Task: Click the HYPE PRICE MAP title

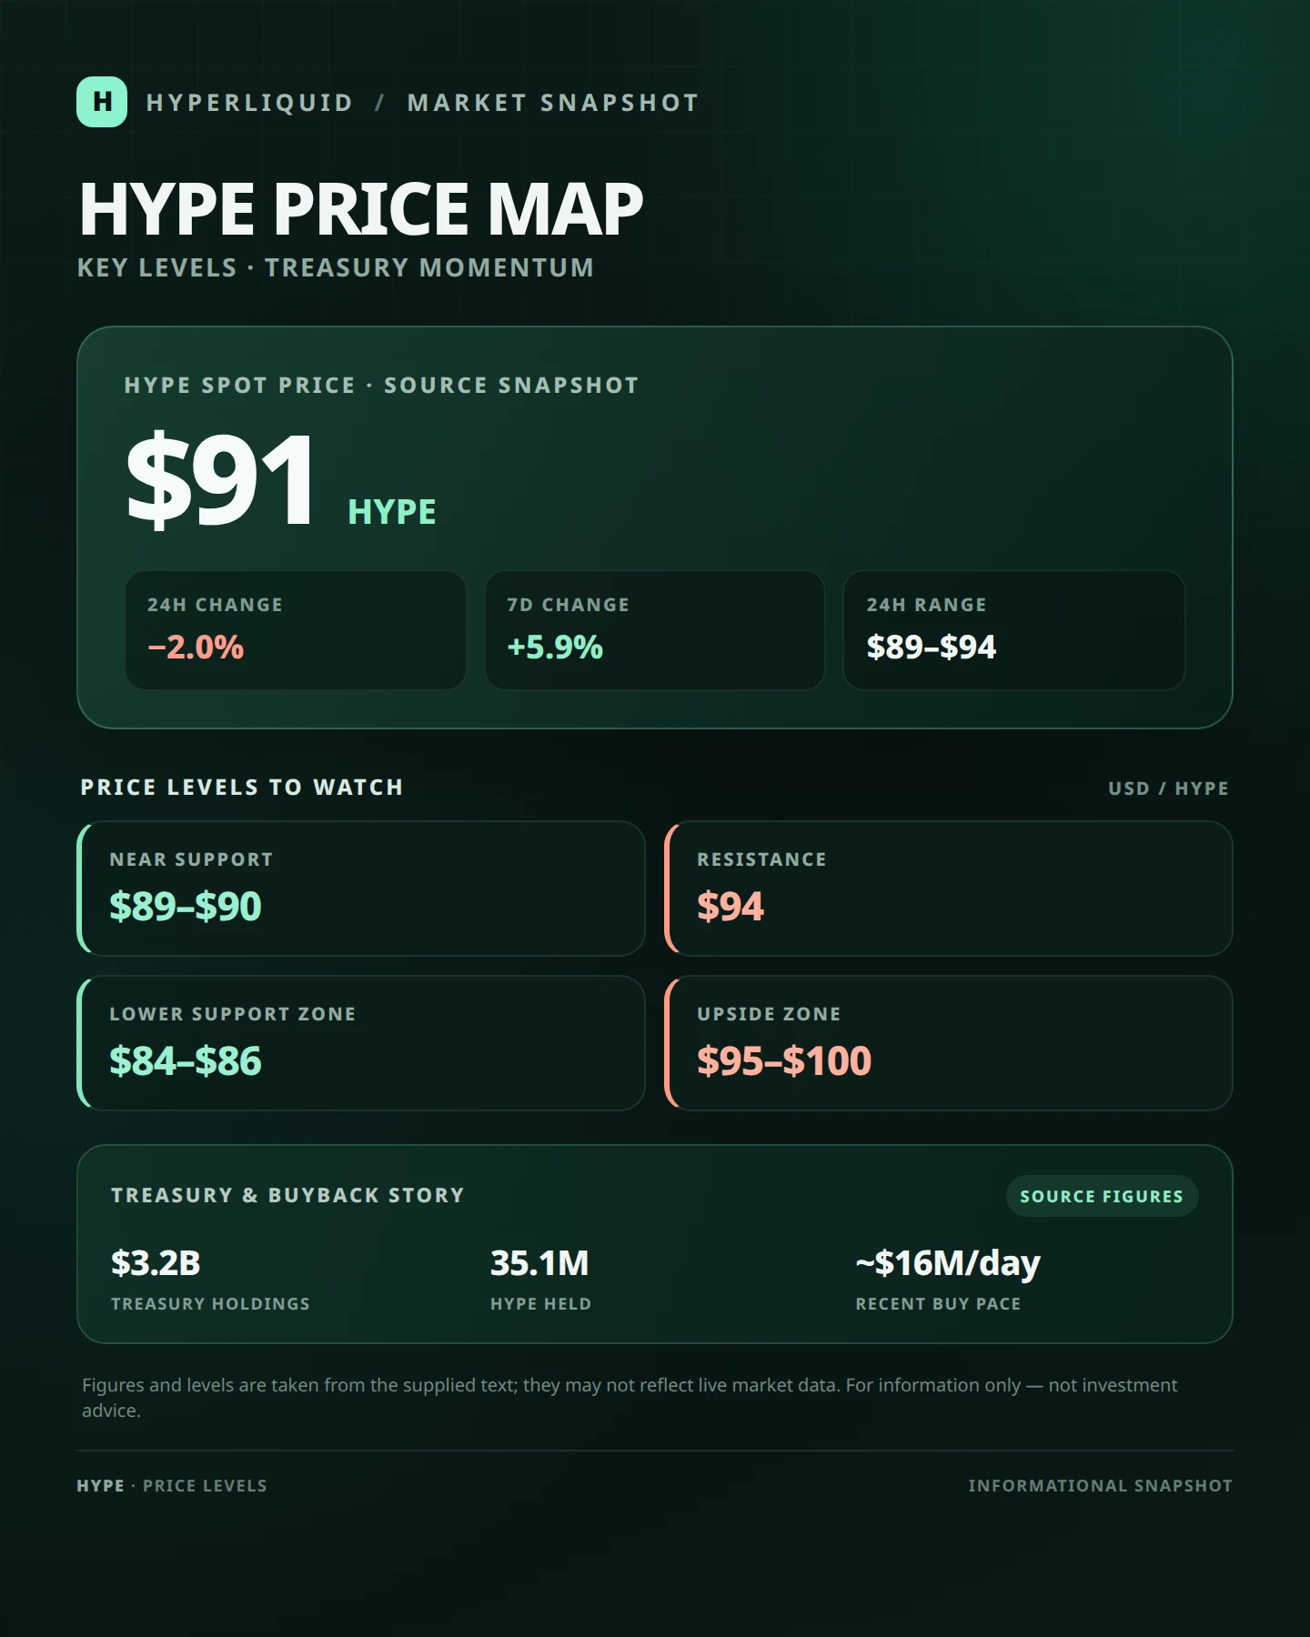Action: pyautogui.click(x=361, y=209)
